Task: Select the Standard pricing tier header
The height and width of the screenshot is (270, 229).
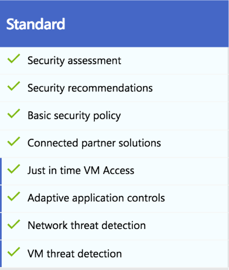Action: pos(114,23)
